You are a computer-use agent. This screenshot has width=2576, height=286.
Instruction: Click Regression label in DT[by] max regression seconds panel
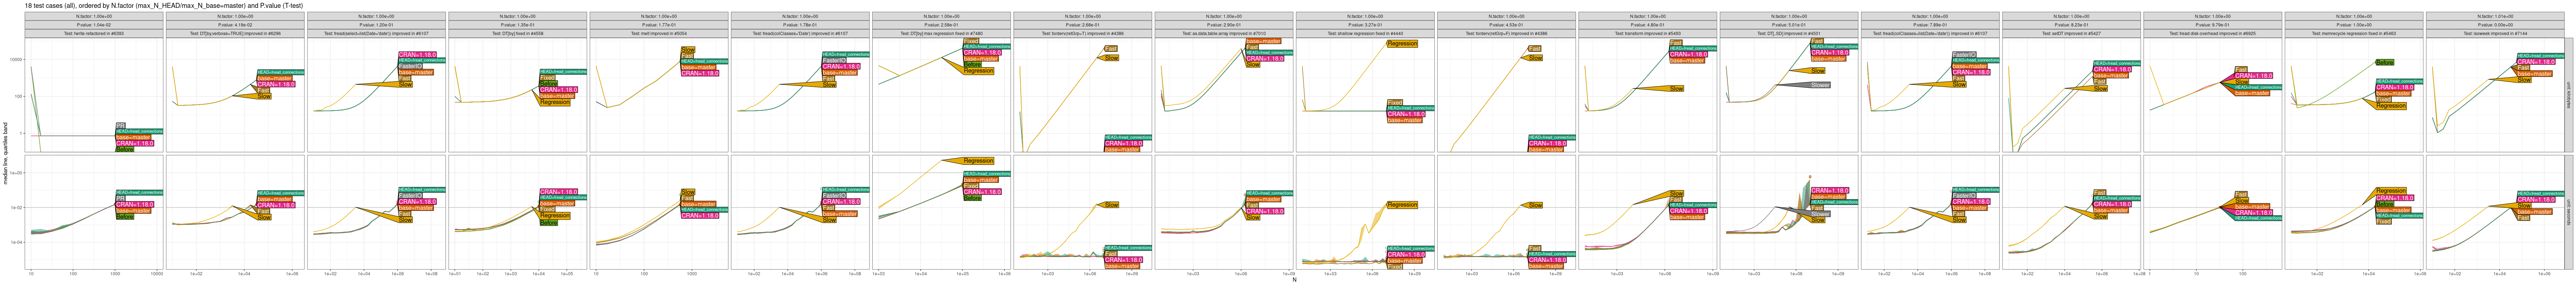click(978, 161)
